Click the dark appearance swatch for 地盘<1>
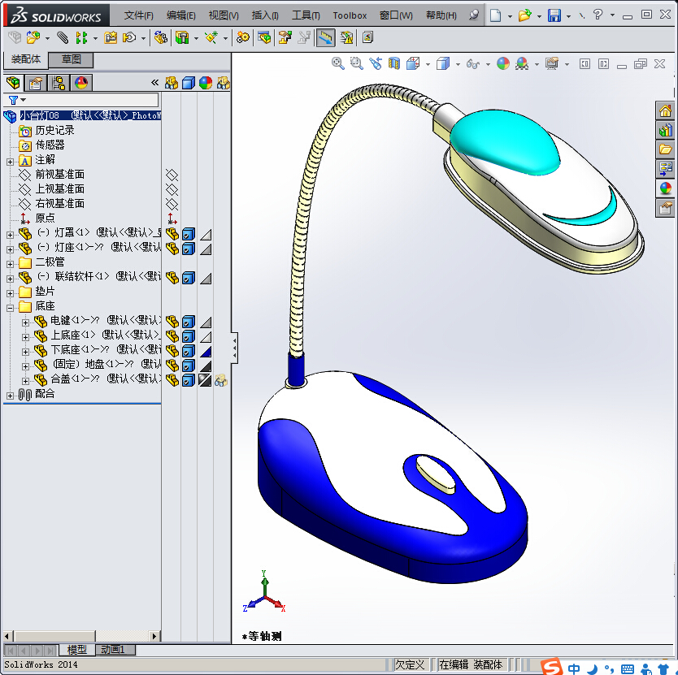 coord(206,366)
